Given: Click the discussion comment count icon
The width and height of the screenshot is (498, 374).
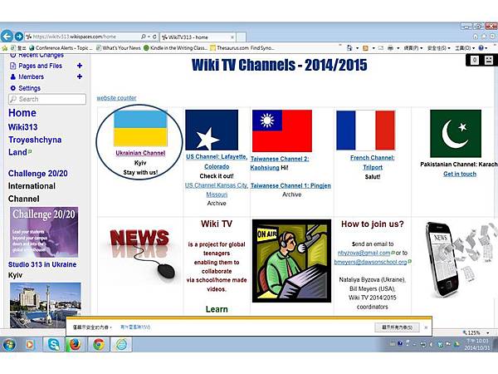Looking at the screenshot, I should click(474, 60).
